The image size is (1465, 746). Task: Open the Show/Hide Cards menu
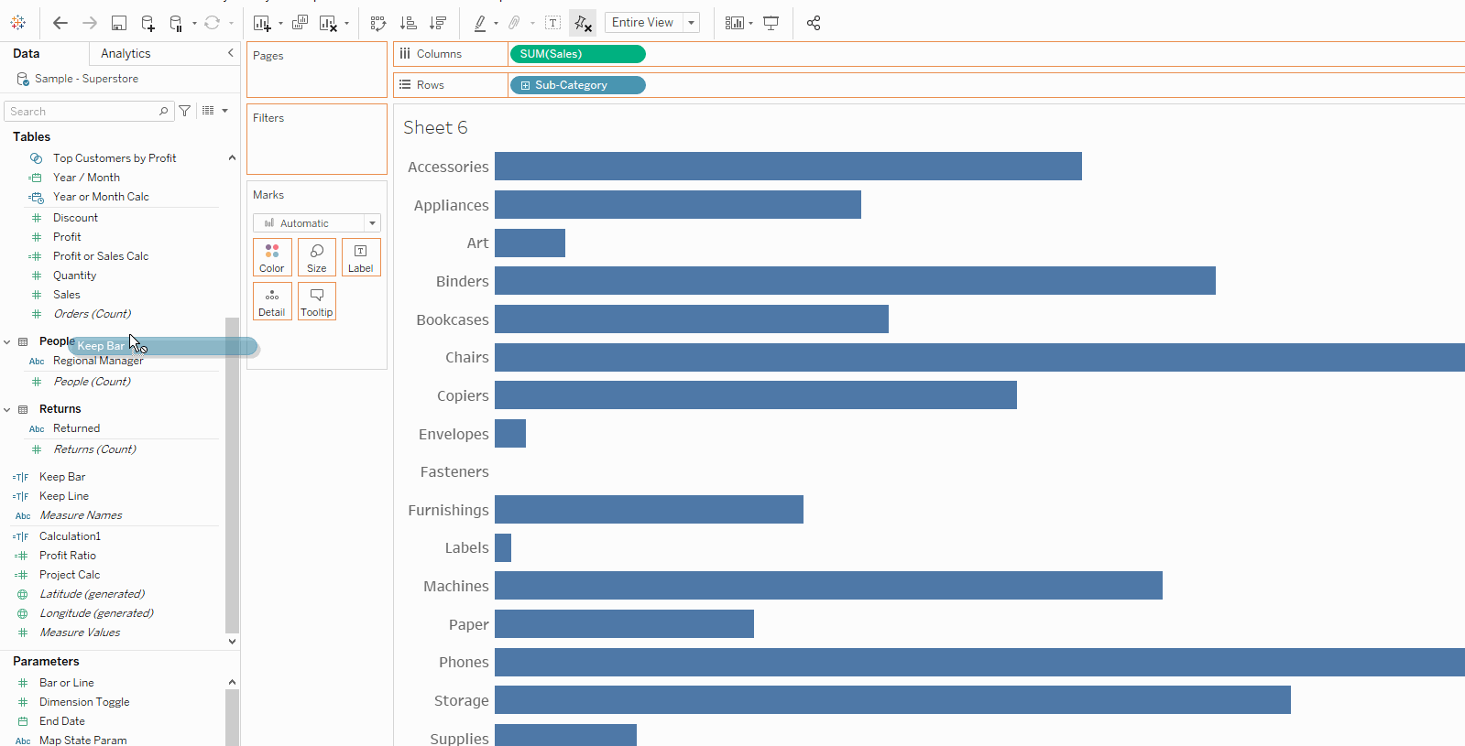tap(735, 23)
